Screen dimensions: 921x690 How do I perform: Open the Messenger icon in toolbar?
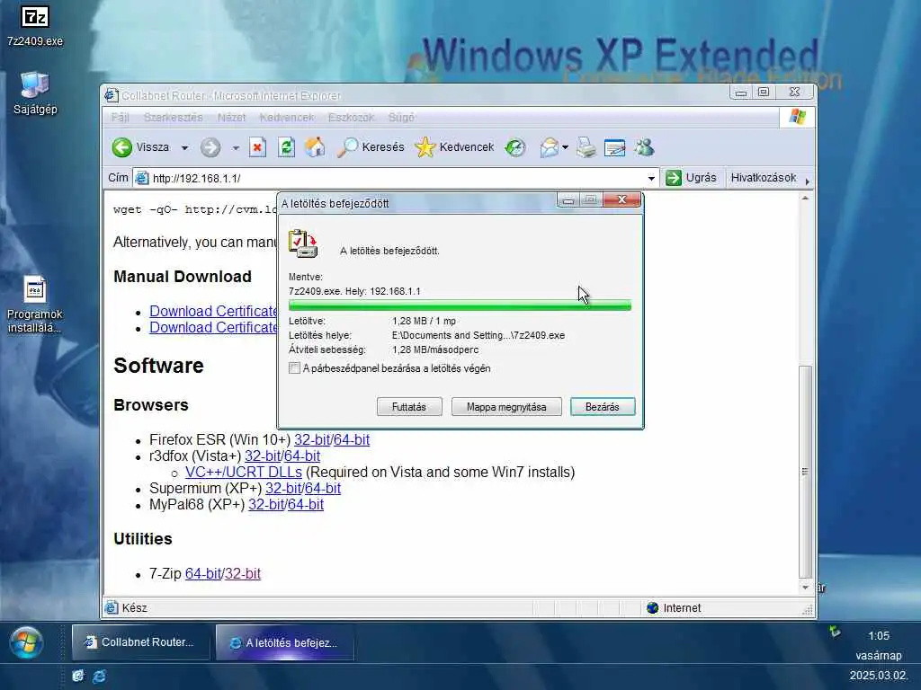tap(644, 147)
